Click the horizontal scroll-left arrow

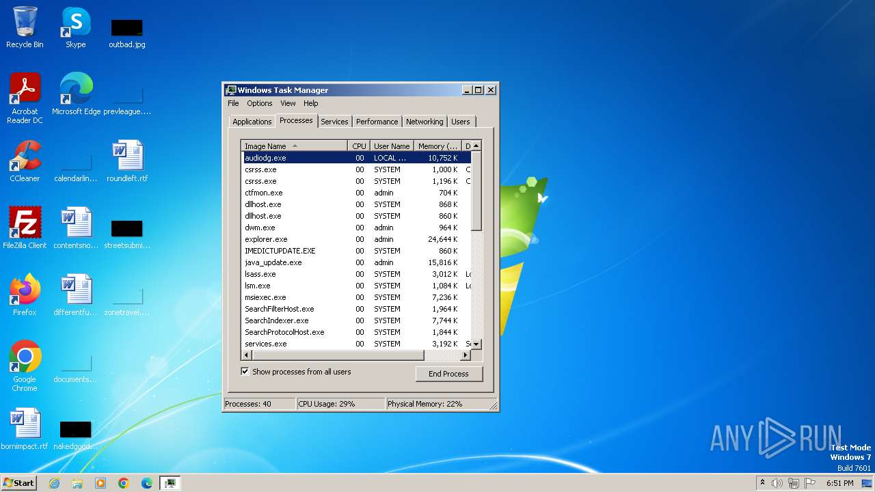point(247,355)
